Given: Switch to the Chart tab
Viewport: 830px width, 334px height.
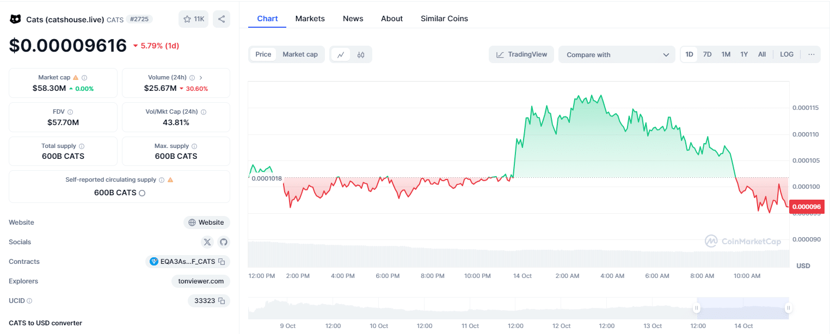Looking at the screenshot, I should tap(267, 18).
